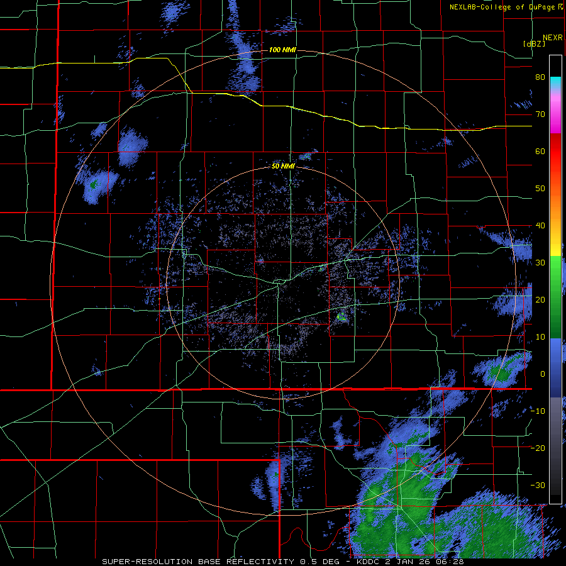Click the 0 value on the dBZ scale
This screenshot has width=566, height=566.
[543, 374]
